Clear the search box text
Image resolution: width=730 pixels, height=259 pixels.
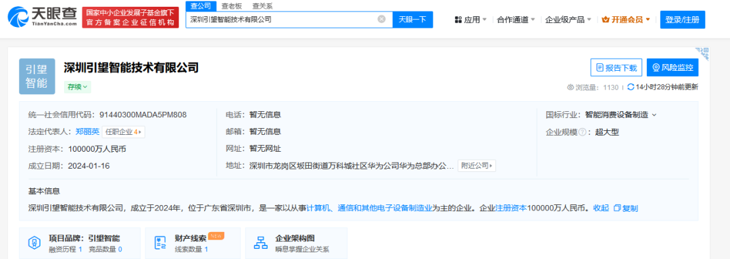coord(381,20)
